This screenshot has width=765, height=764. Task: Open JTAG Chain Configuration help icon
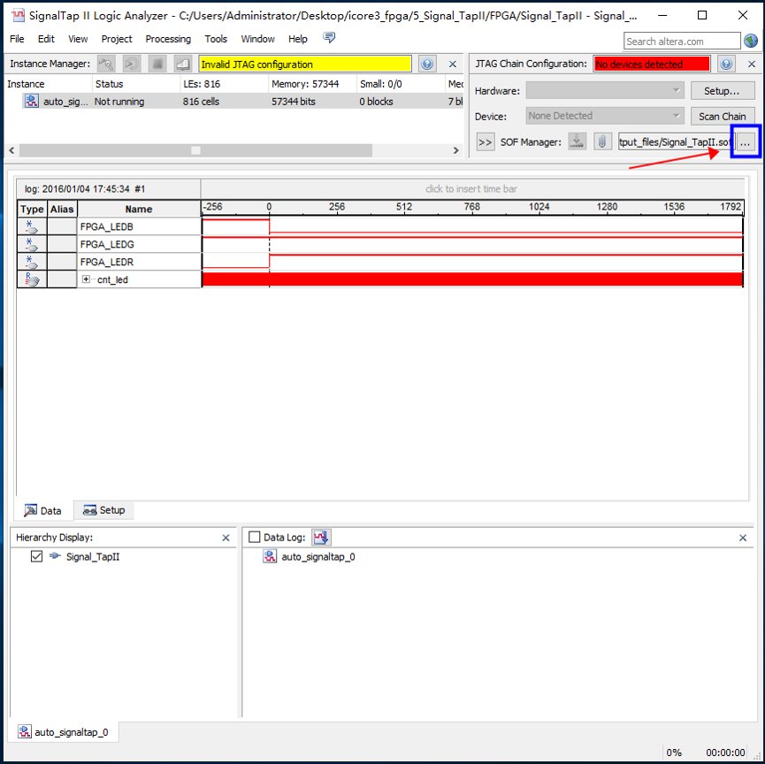(726, 64)
